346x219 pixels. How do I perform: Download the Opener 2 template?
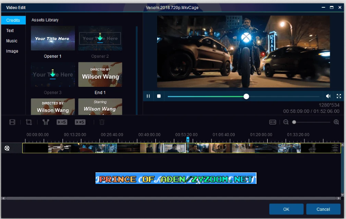(100, 38)
